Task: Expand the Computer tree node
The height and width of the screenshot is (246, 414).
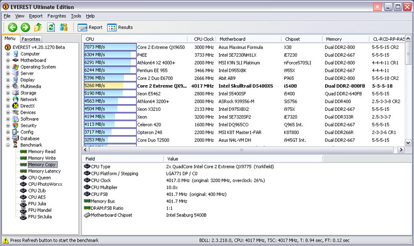Action: 8,54
